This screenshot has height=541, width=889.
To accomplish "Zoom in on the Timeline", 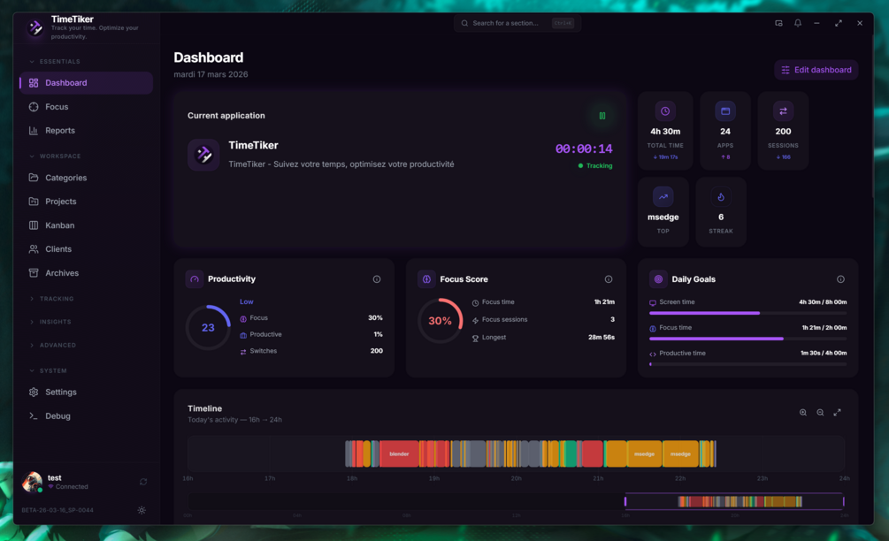I will click(x=803, y=412).
